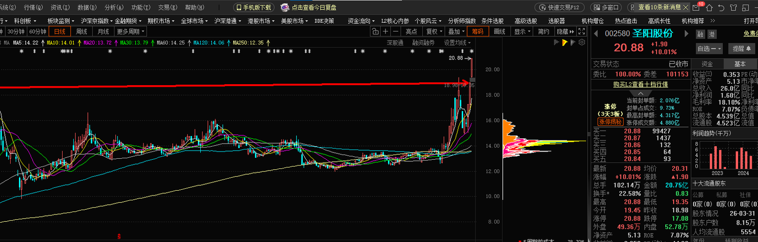Image resolution: width=758 pixels, height=242 pixels.
Task: Open 设置均线 dropdown
Action: [458, 43]
